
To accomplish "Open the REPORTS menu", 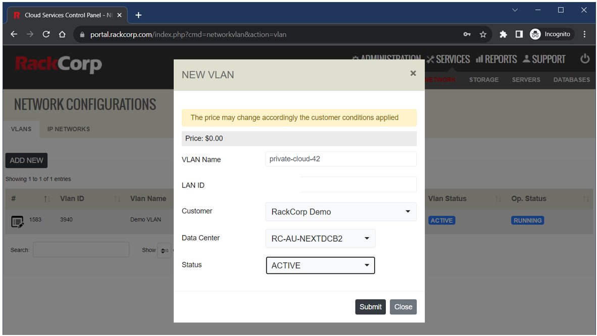I will coord(496,60).
